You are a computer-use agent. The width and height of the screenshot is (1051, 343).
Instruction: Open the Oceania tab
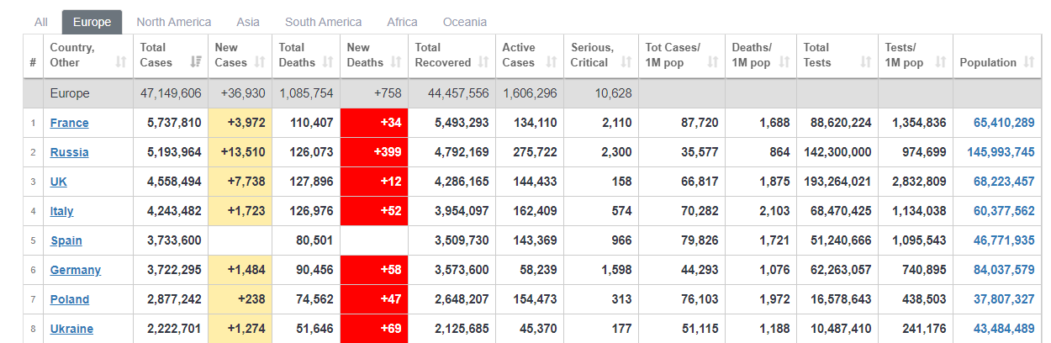coord(464,22)
